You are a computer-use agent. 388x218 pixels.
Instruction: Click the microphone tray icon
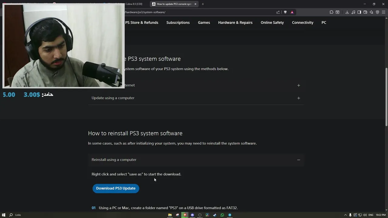(350, 215)
